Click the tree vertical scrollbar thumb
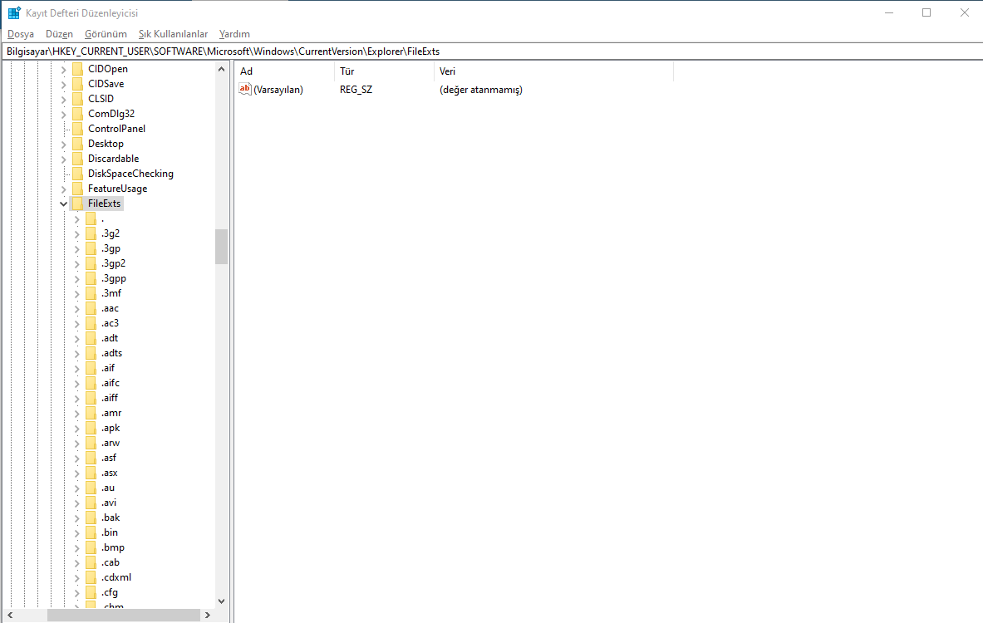Screen dimensions: 983x623 point(221,247)
